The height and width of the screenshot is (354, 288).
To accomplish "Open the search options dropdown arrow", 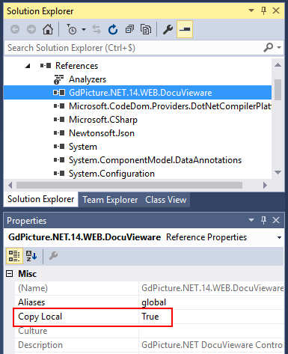I will [x=279, y=47].
